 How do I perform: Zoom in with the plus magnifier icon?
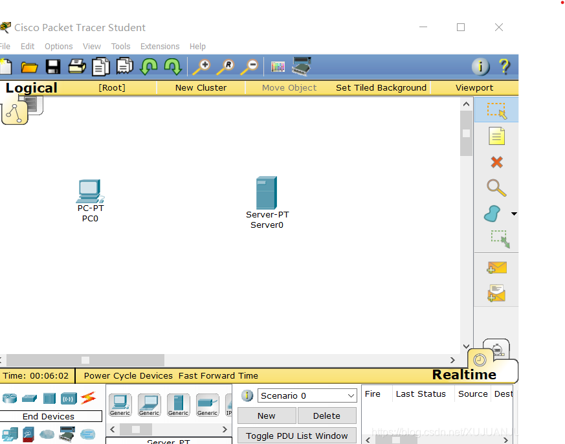[201, 67]
